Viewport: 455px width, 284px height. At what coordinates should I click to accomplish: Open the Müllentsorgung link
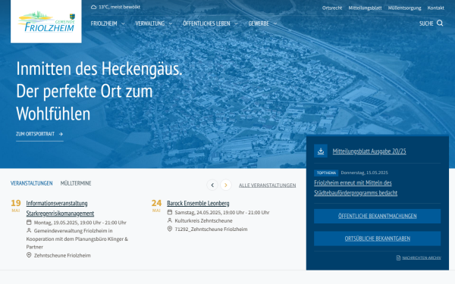(x=404, y=8)
